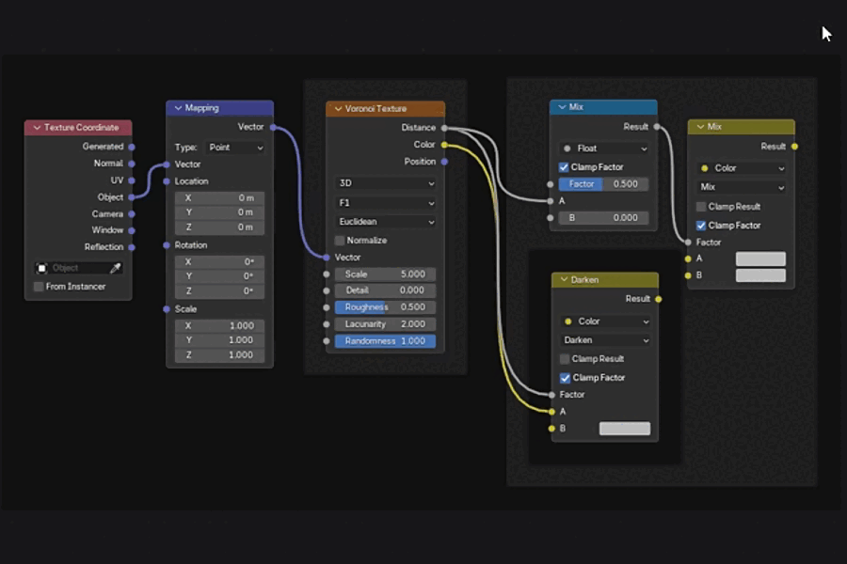Collapse the Mapping node

(x=178, y=108)
